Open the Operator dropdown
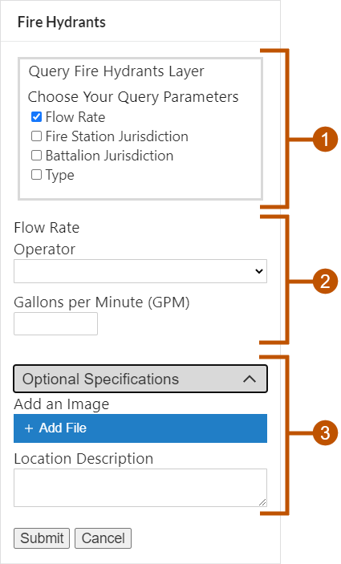 pos(140,271)
